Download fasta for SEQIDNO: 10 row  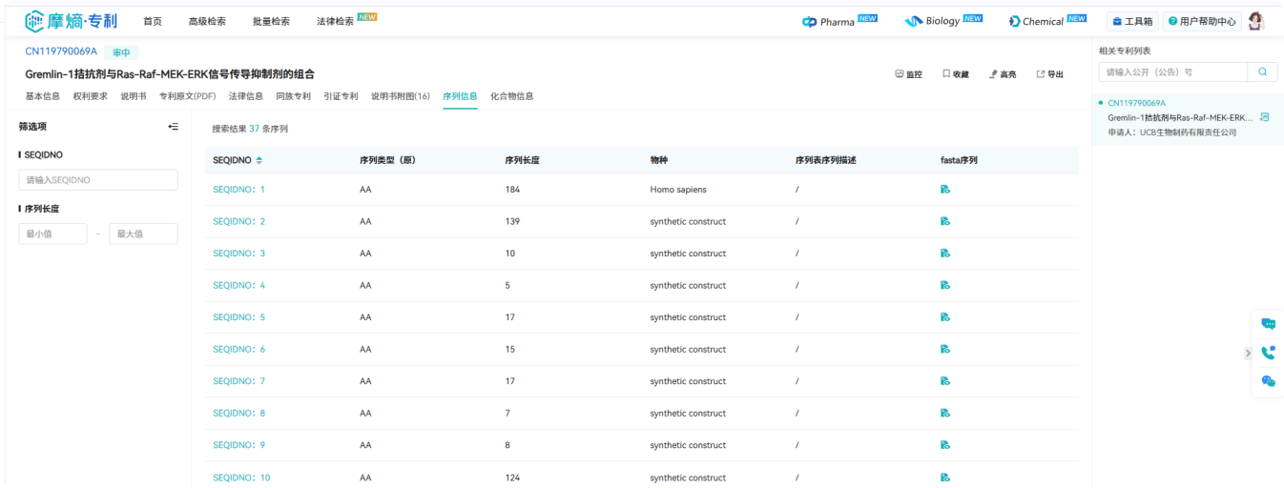point(944,478)
